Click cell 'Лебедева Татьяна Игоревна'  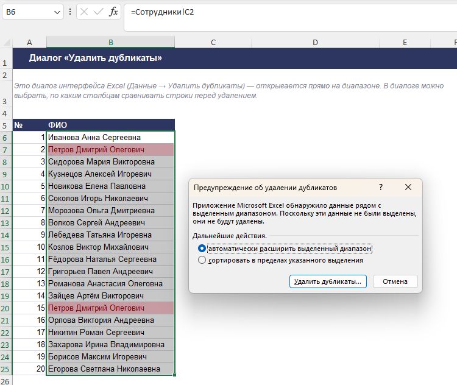pyautogui.click(x=111, y=235)
